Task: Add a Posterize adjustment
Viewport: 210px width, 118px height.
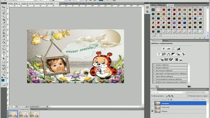Action: (x=166, y=60)
